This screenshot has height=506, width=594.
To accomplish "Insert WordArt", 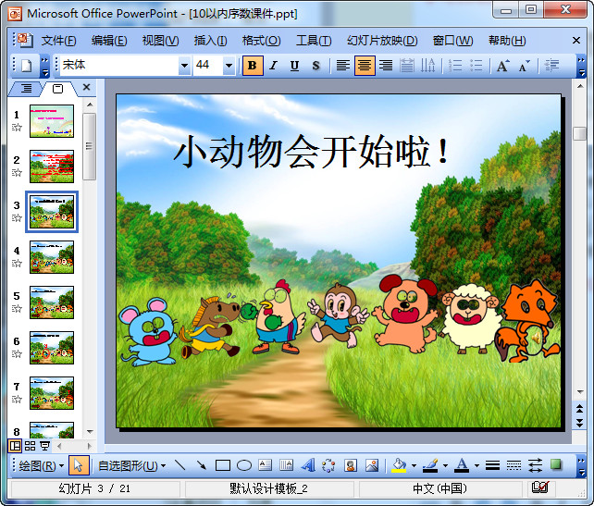I will tap(308, 465).
